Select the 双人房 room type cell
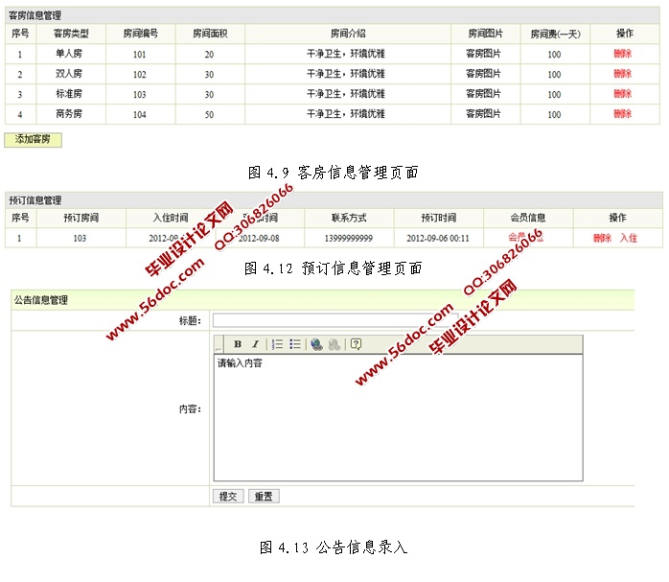This screenshot has height=582, width=669. (x=69, y=74)
